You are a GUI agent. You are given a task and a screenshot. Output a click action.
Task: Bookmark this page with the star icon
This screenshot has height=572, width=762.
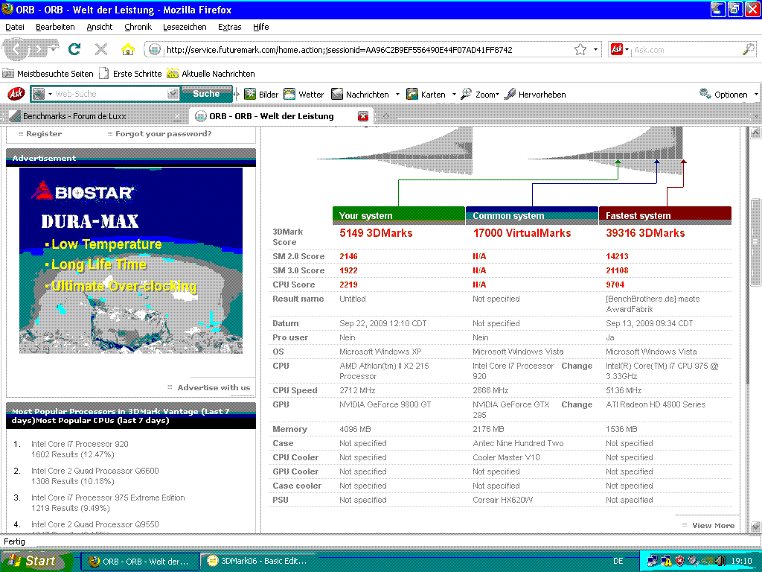tap(580, 50)
